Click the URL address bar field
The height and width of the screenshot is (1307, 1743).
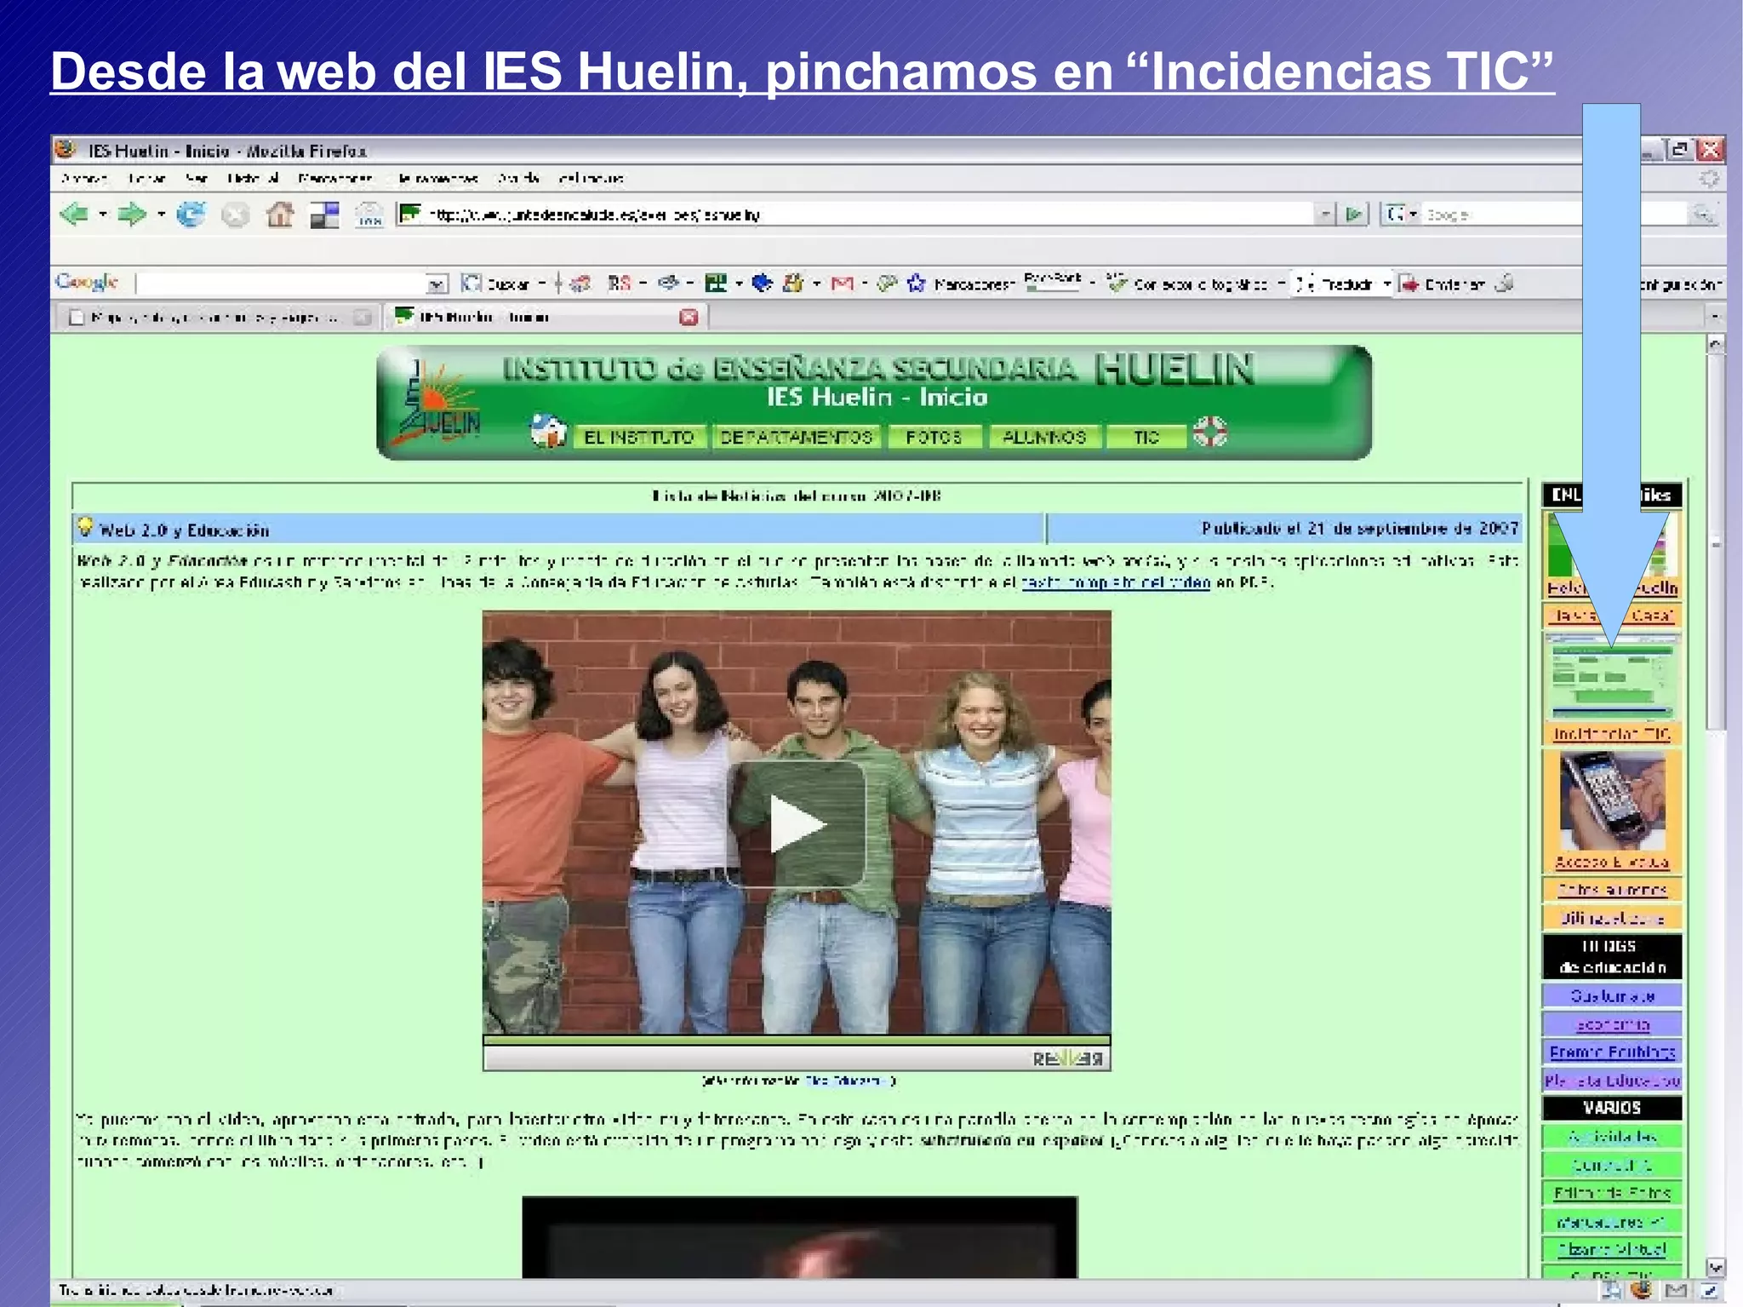pyautogui.click(x=851, y=215)
